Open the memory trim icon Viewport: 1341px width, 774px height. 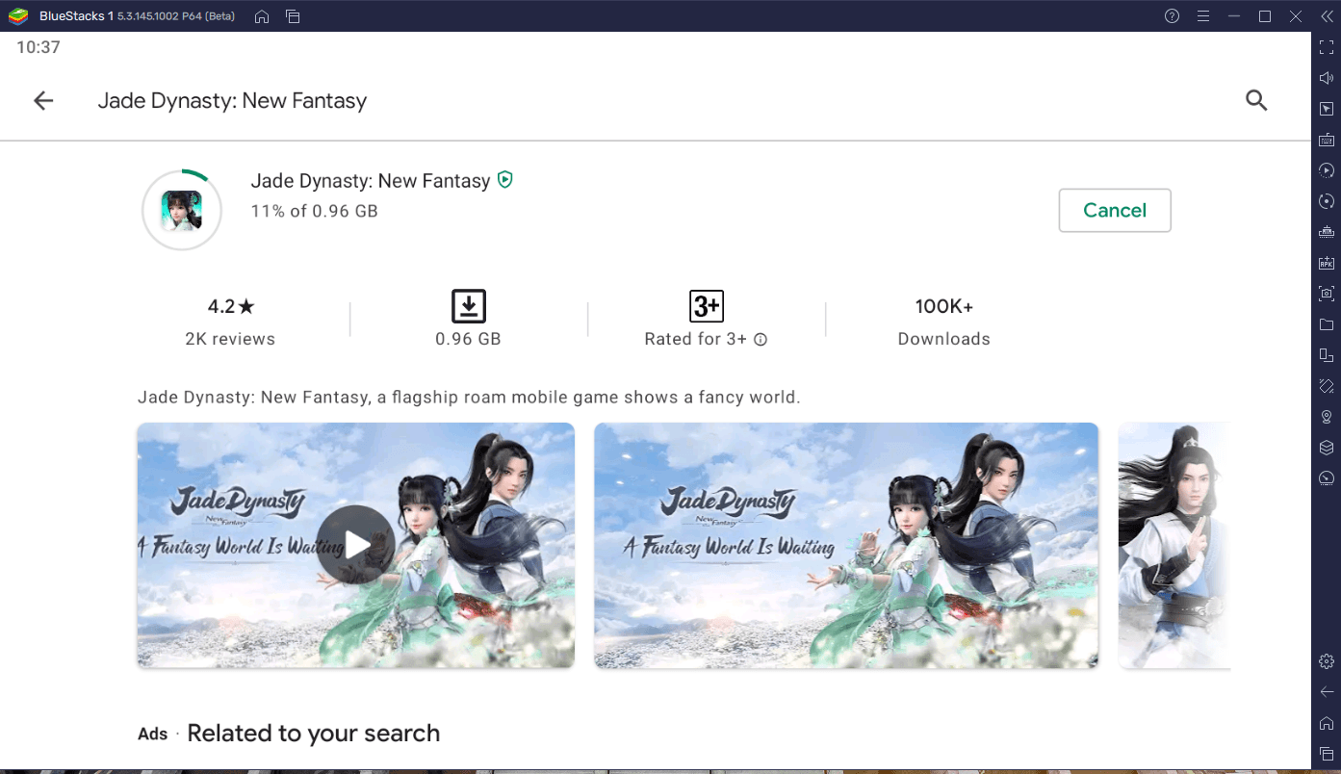1327,232
